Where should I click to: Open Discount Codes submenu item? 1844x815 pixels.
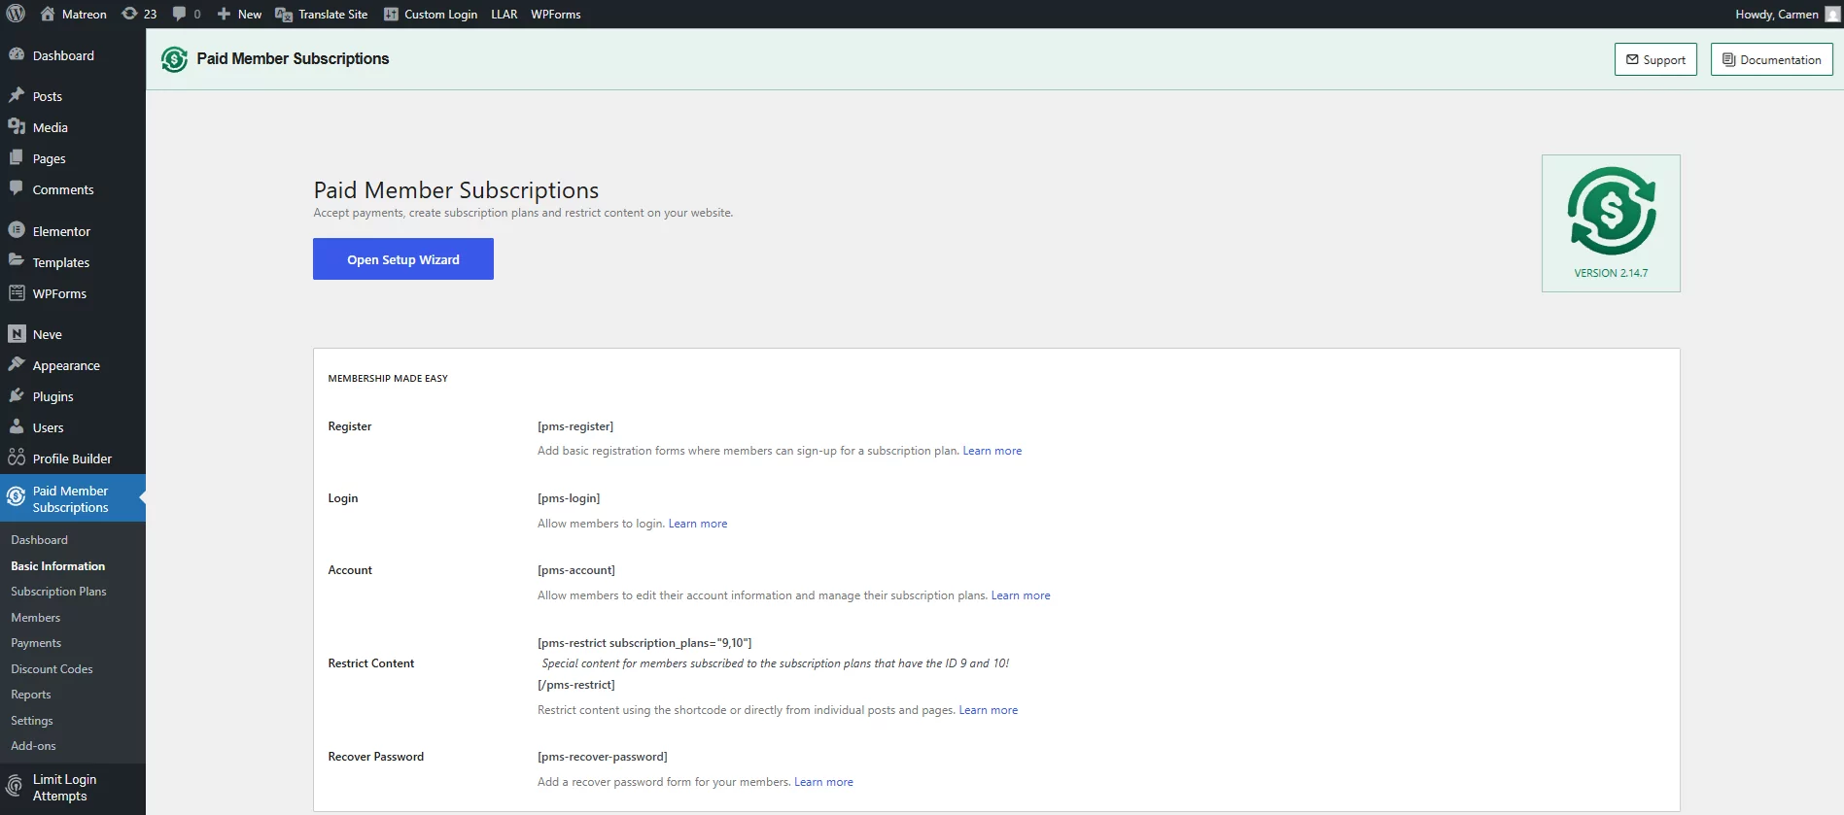[52, 668]
